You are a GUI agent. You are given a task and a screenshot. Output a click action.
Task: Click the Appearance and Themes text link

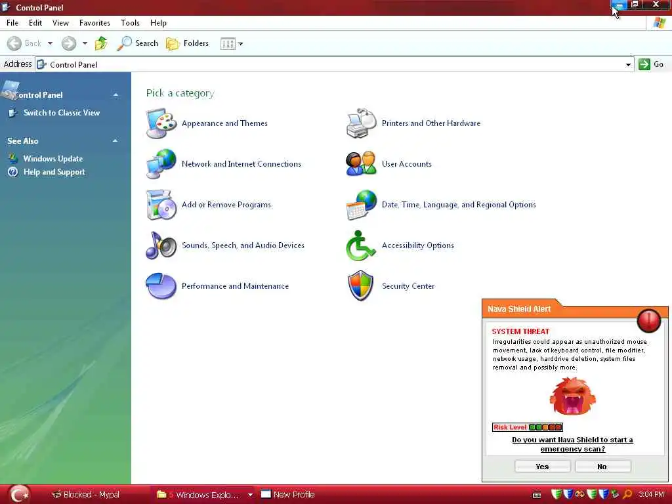[224, 123]
